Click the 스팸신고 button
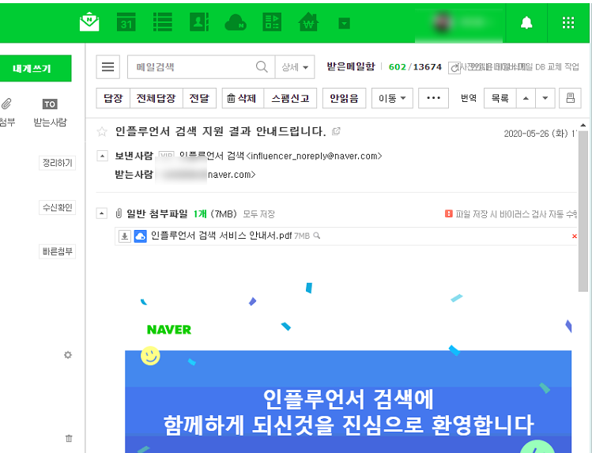Screen dimensions: 592x453 290,98
